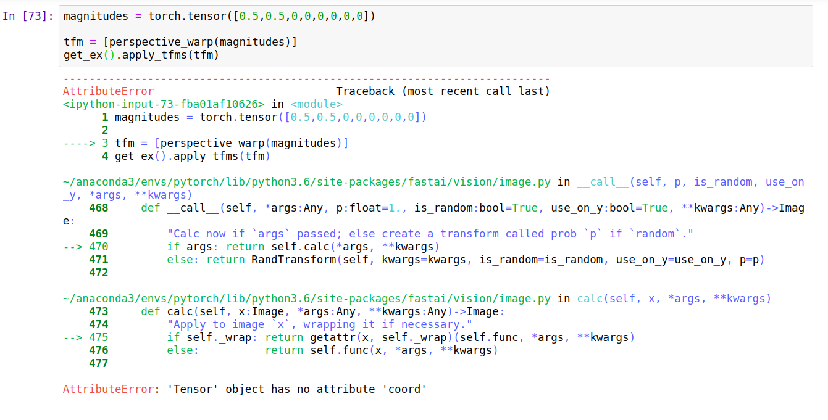This screenshot has width=828, height=420.
Task: Click image.py file path before calc
Action: pos(306,299)
